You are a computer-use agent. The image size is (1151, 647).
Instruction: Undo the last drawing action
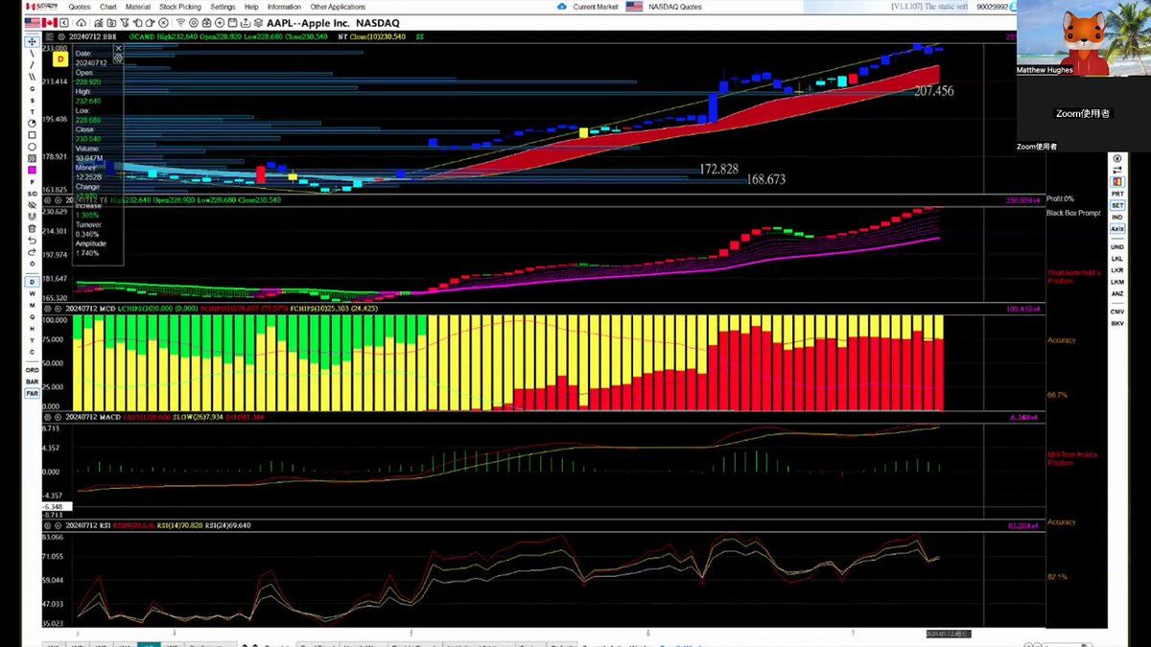(32, 241)
